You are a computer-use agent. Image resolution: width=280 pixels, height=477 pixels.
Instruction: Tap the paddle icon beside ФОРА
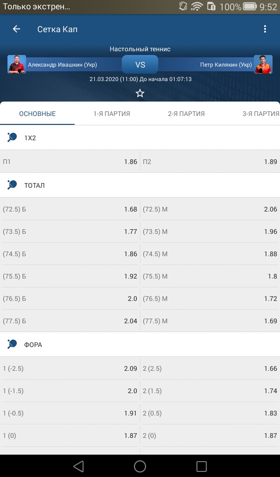(x=12, y=344)
